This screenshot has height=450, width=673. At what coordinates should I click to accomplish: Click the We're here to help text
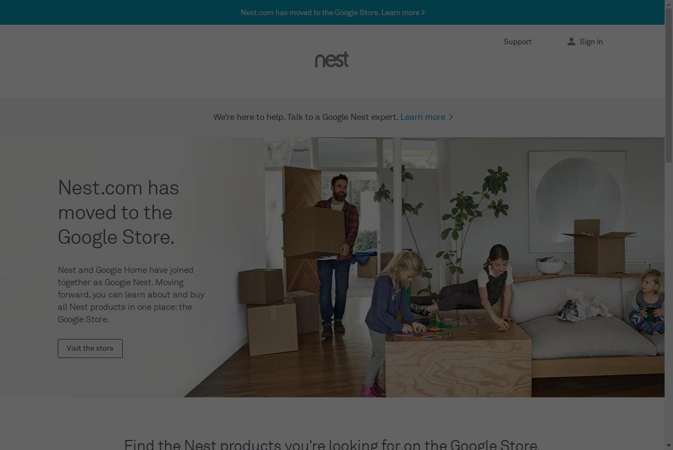(x=306, y=117)
